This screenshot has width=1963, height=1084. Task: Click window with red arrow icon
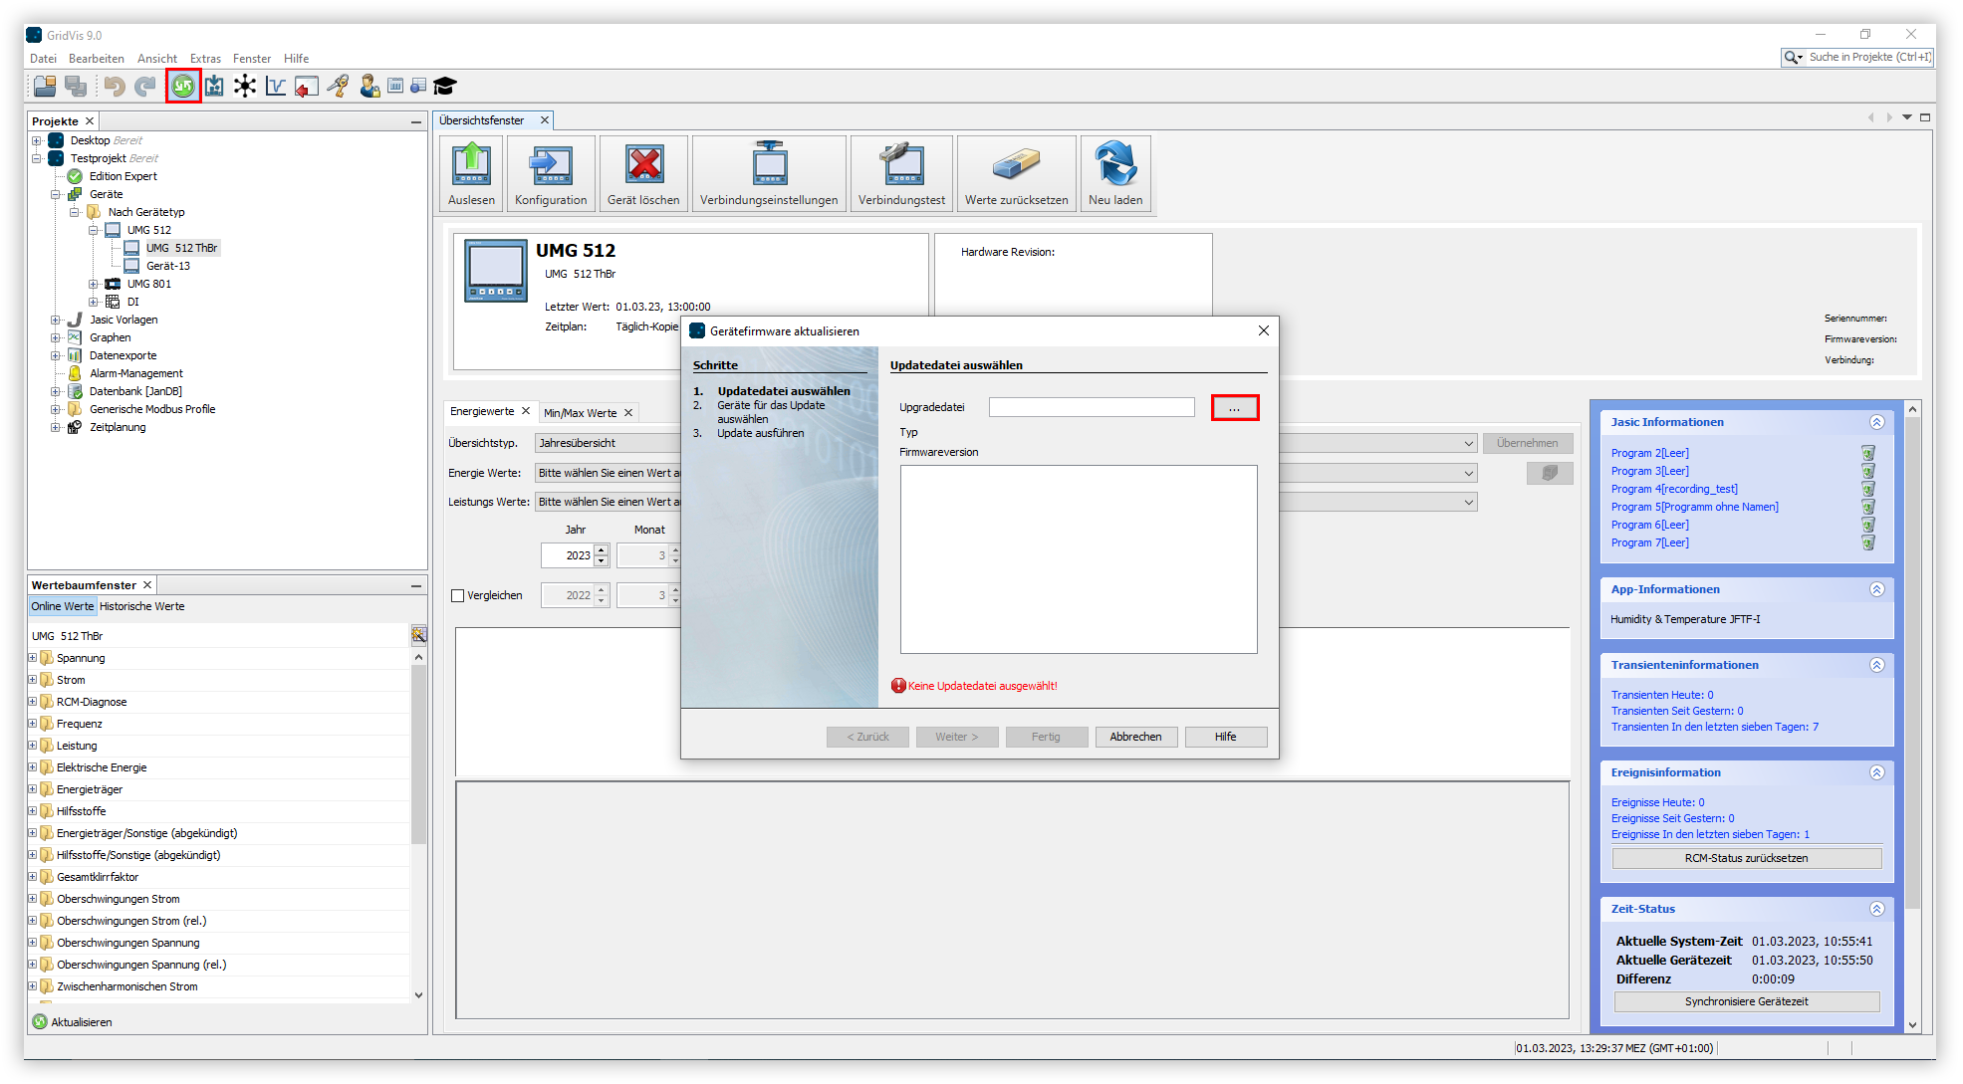click(x=307, y=87)
